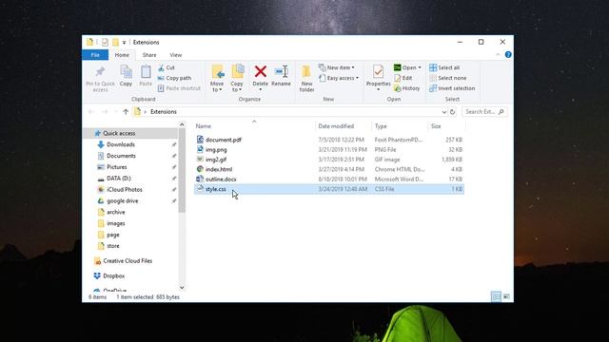Switch to the View ribbon tab
This screenshot has width=609, height=342.
click(175, 55)
